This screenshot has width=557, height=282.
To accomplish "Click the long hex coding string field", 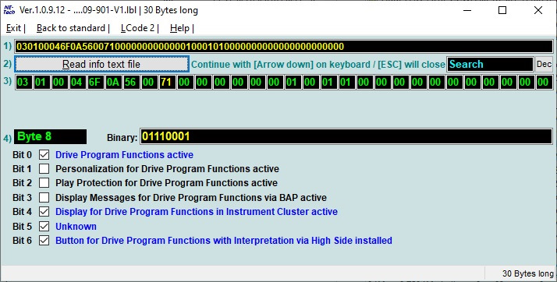I will point(283,47).
